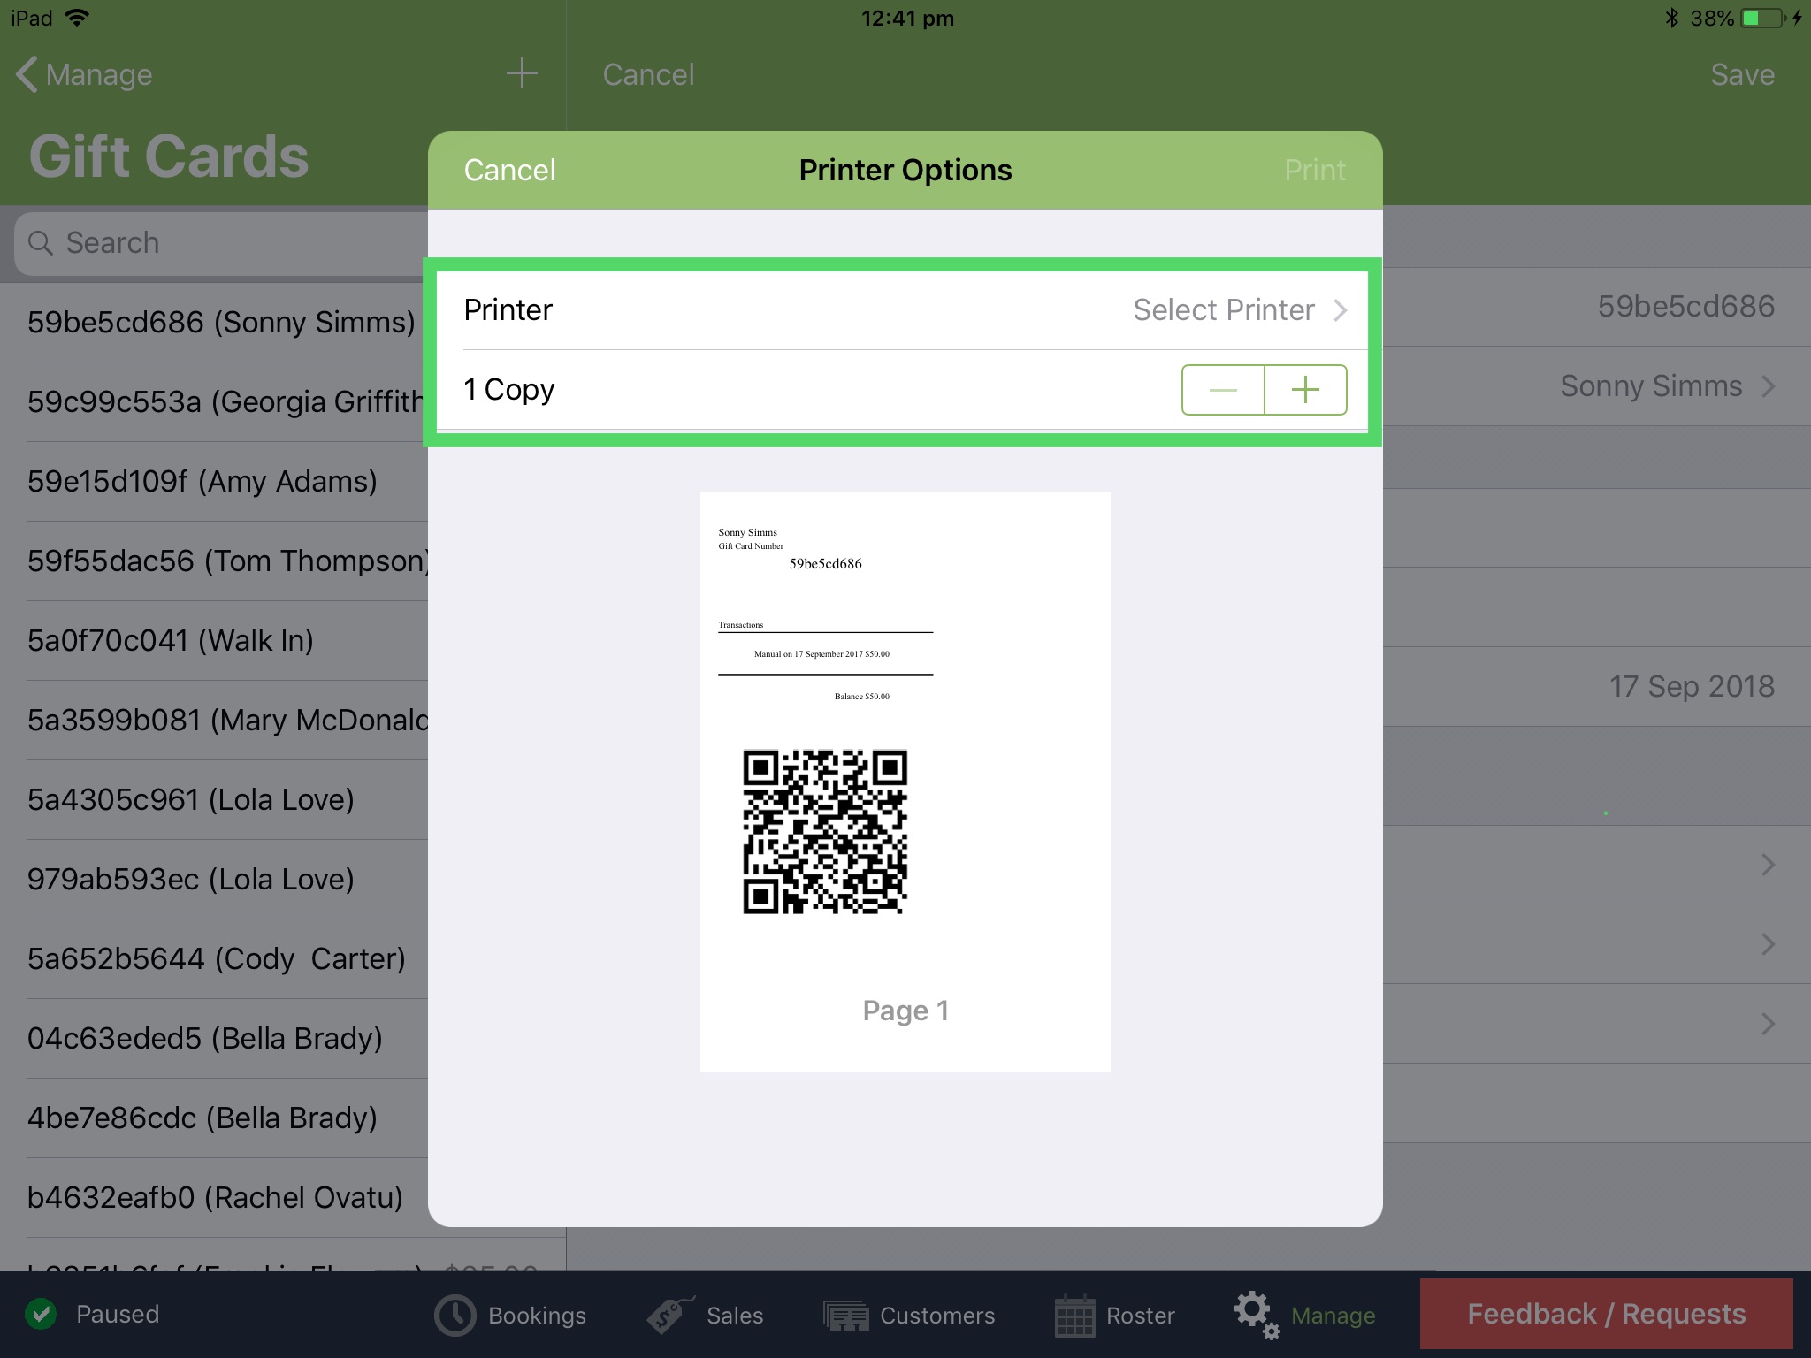Select the Manage tab label

1333,1316
